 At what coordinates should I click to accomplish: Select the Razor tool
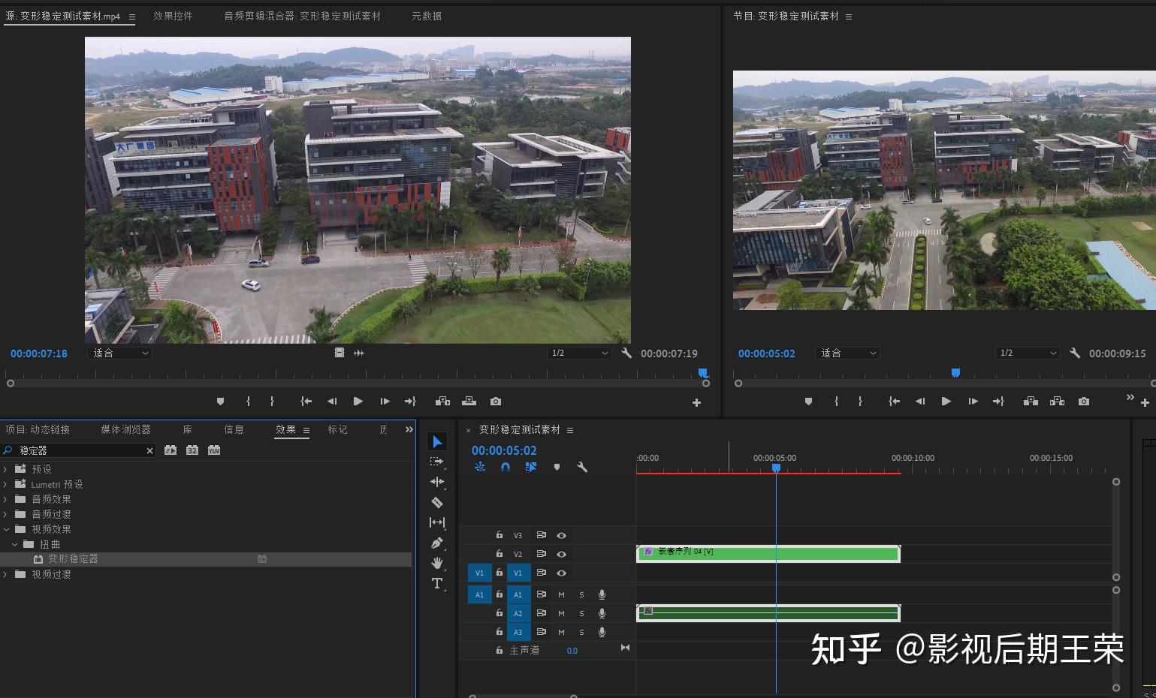coord(437,502)
